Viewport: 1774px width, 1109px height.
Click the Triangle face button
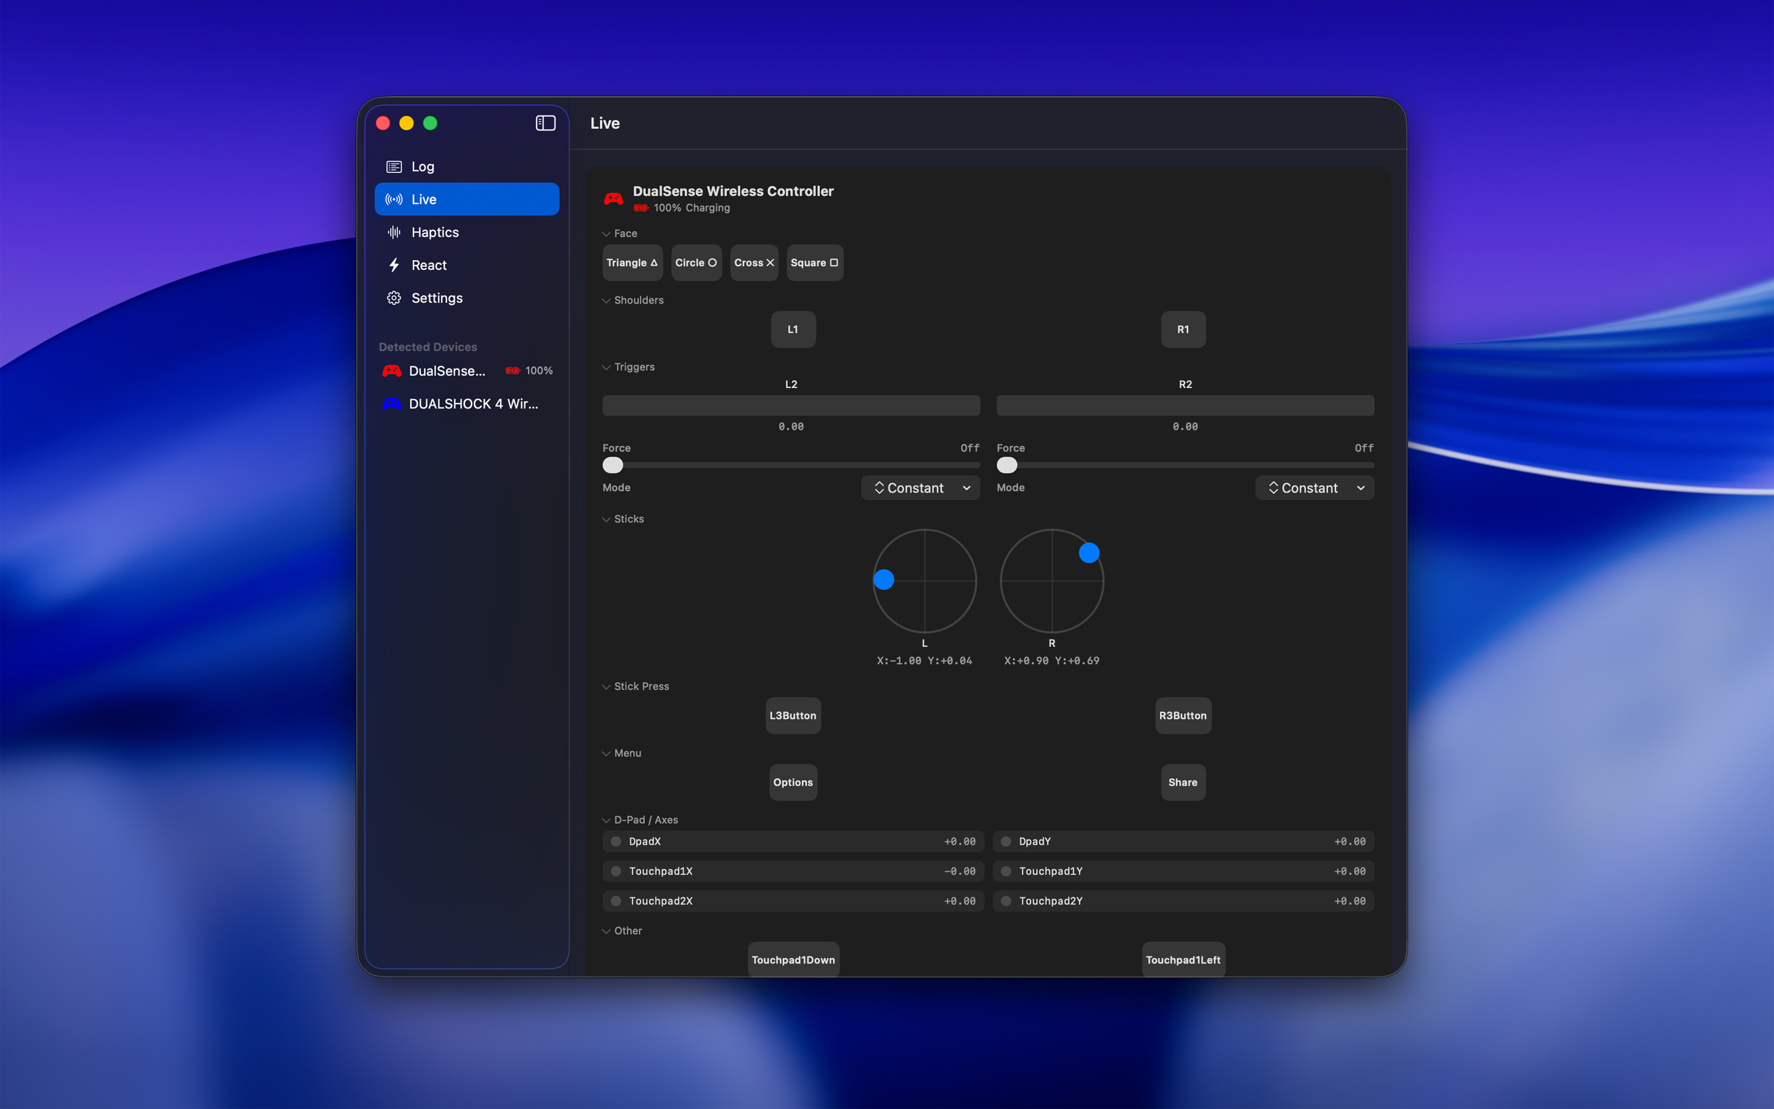pyautogui.click(x=633, y=262)
